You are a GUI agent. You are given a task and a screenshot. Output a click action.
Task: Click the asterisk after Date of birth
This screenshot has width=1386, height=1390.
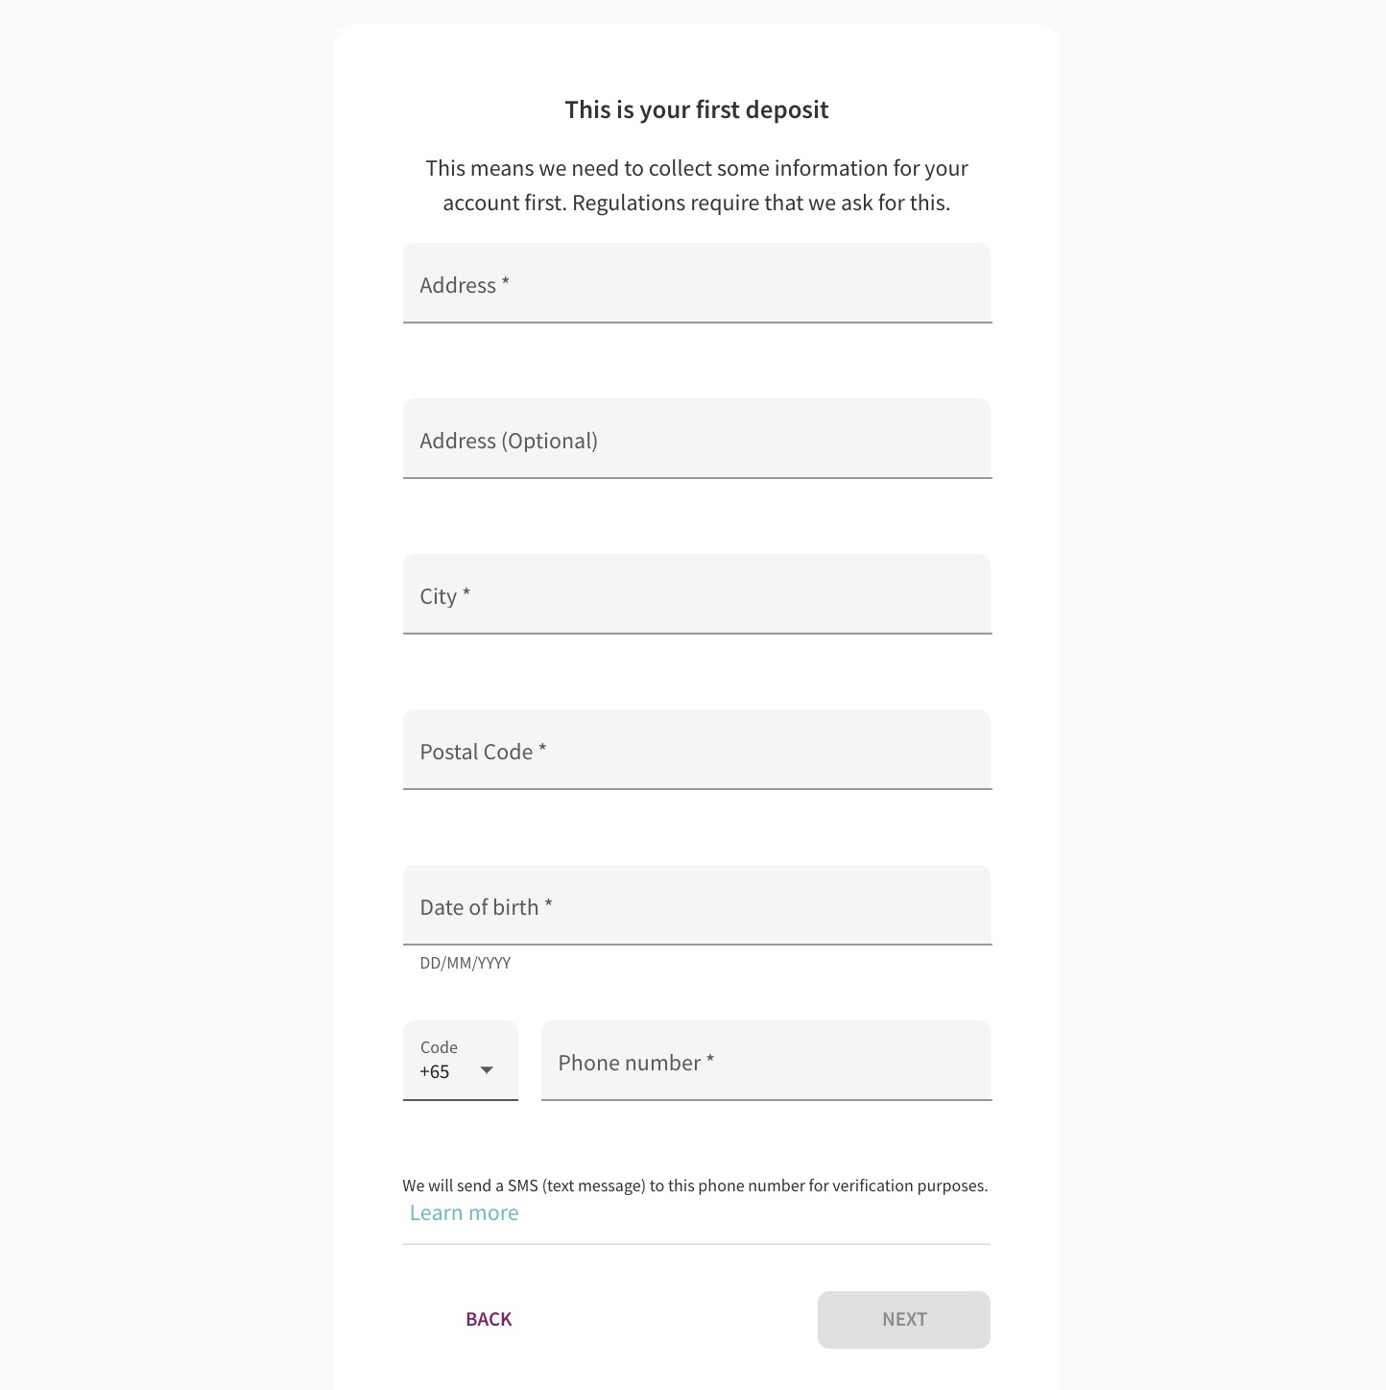(548, 905)
